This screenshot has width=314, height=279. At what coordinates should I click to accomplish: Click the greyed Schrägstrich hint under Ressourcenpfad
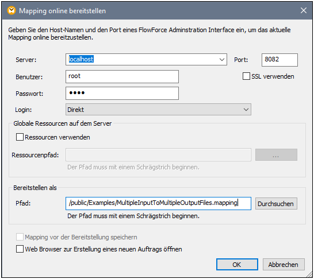coord(133,167)
